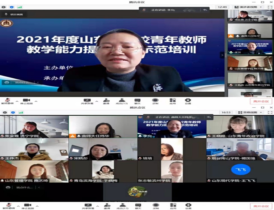The height and width of the screenshot is (210, 274).
Task: Open speaker view dropdown showing 演讲者视图
Action: point(248,7)
